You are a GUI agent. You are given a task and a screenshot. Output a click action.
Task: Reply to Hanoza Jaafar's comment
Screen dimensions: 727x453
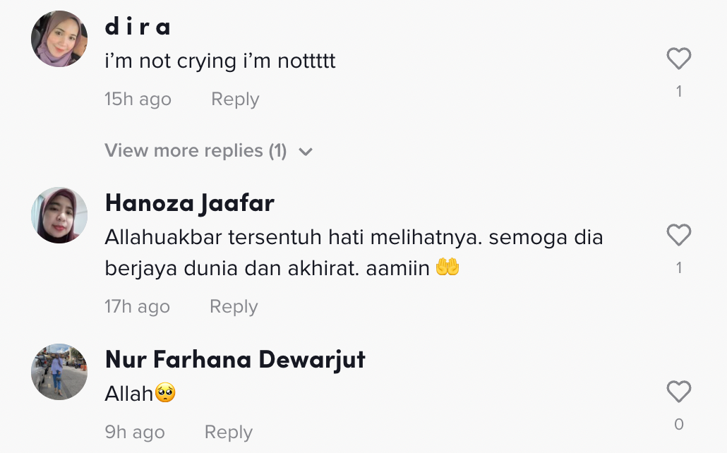click(234, 307)
